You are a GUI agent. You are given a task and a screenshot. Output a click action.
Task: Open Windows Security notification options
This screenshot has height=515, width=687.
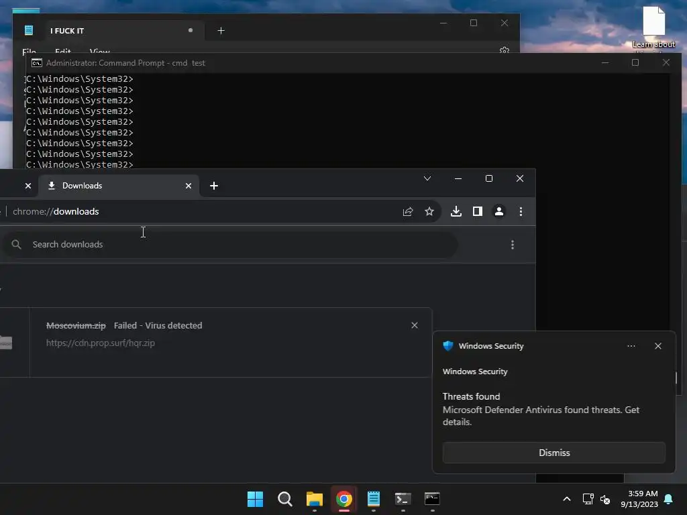pyautogui.click(x=631, y=346)
